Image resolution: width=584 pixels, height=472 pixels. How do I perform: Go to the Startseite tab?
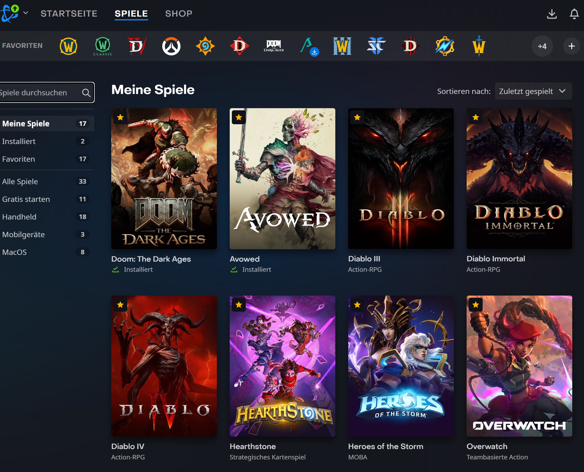pos(69,14)
